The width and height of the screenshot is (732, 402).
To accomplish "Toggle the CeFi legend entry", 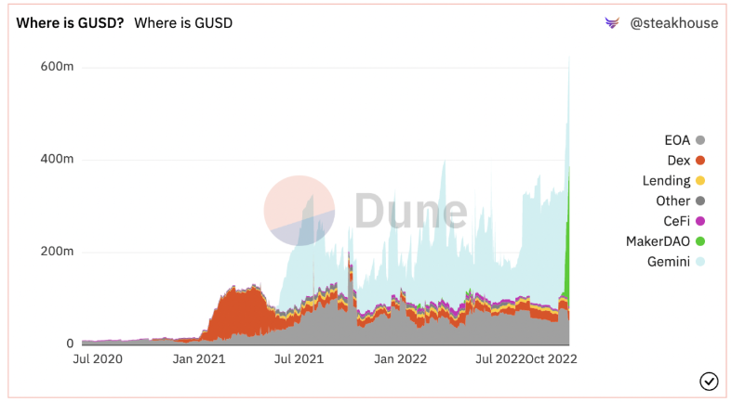I will click(684, 221).
